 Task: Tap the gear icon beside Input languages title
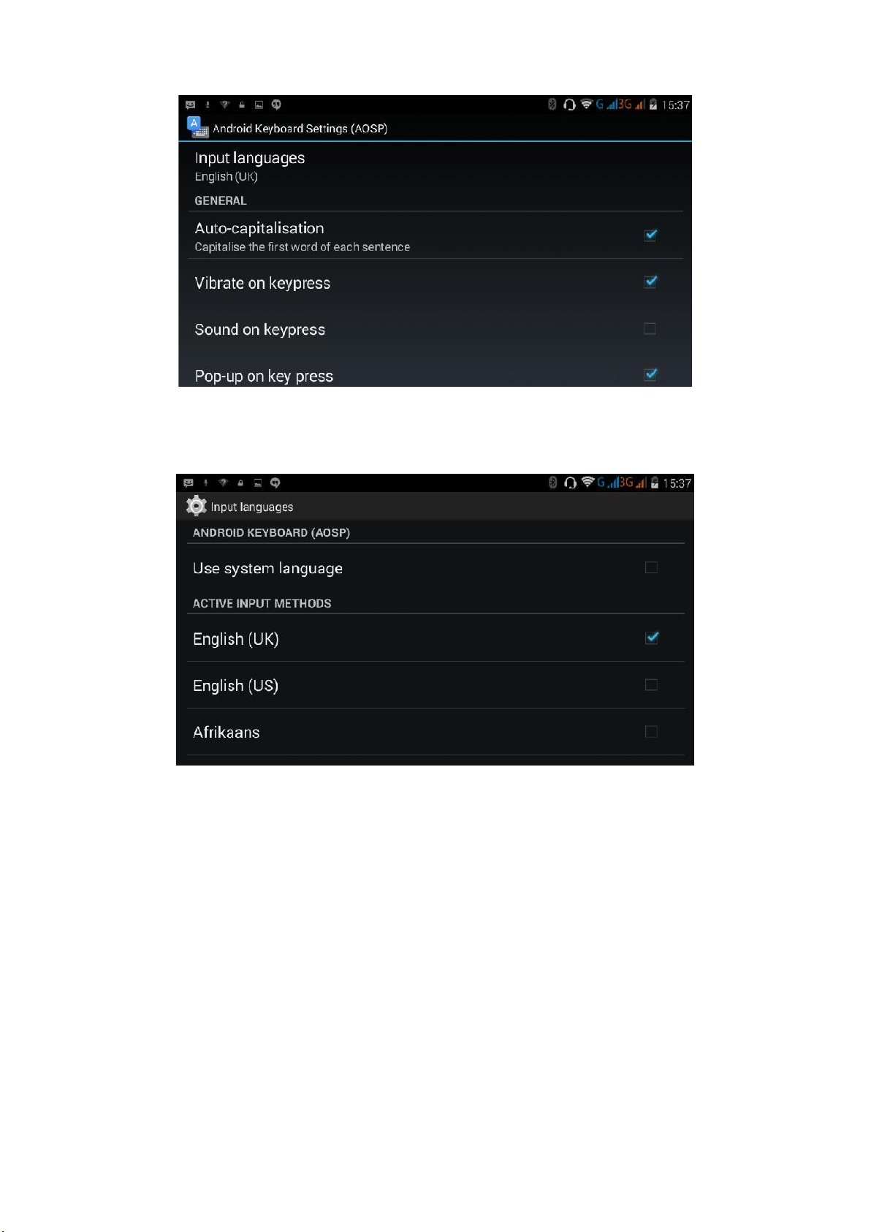coord(196,505)
